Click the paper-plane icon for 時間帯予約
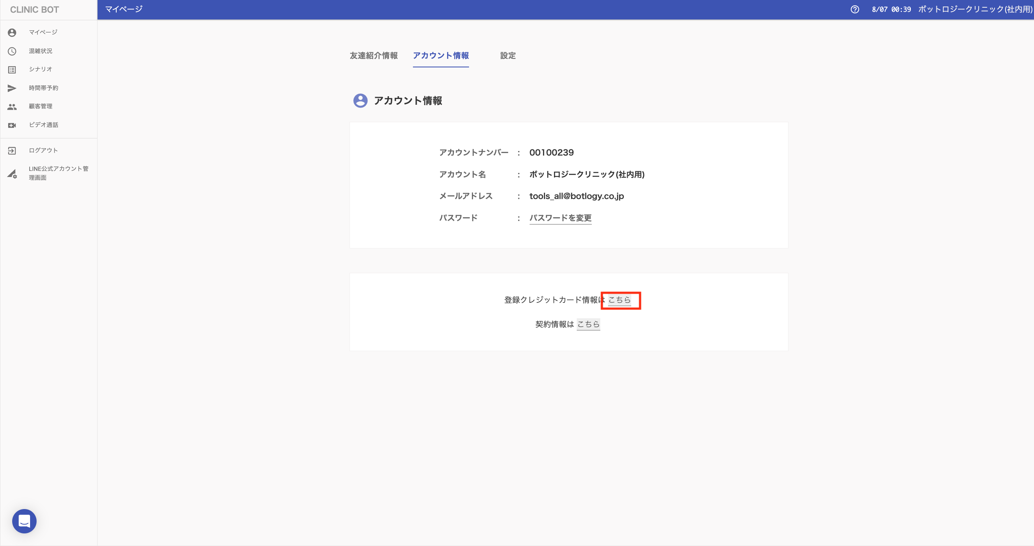The width and height of the screenshot is (1034, 546). click(12, 88)
